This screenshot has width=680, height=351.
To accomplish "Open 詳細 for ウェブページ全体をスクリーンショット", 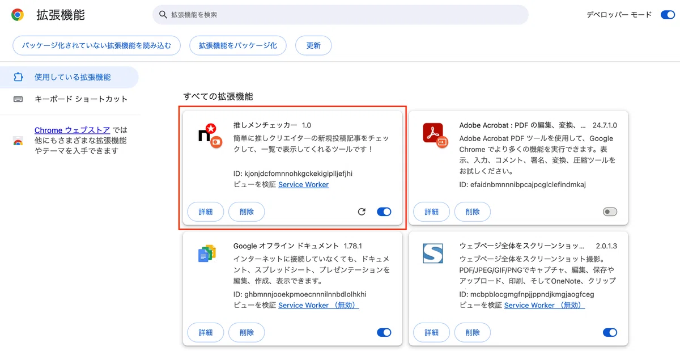I will pyautogui.click(x=432, y=332).
